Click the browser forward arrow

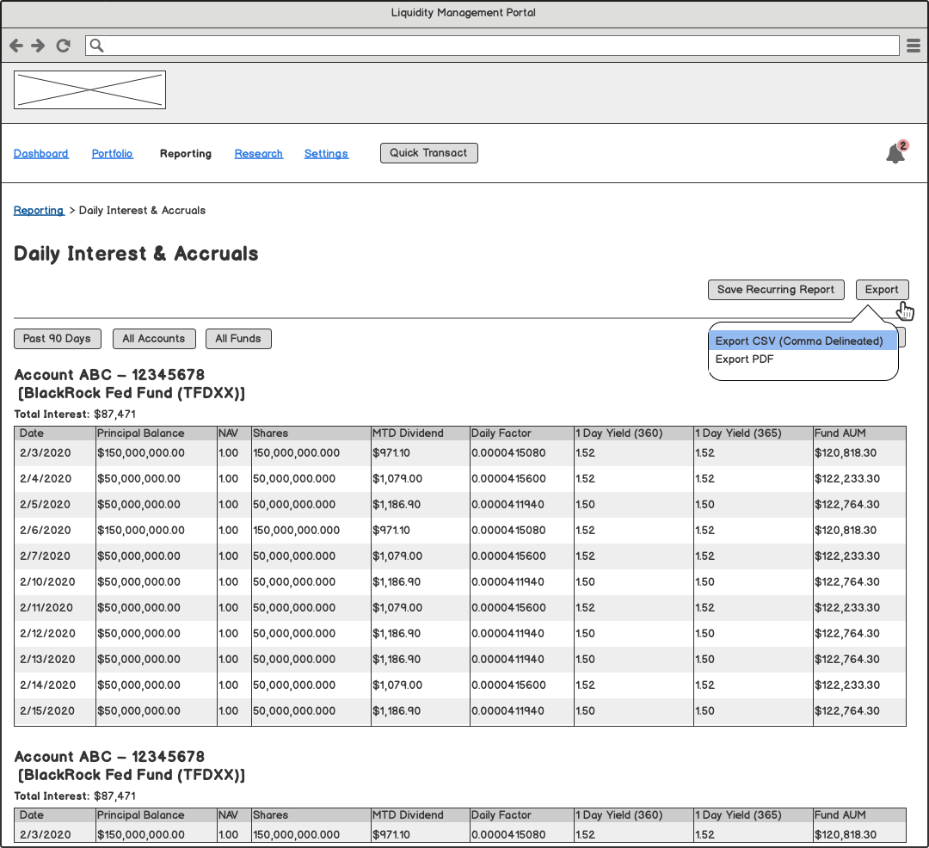coord(39,46)
